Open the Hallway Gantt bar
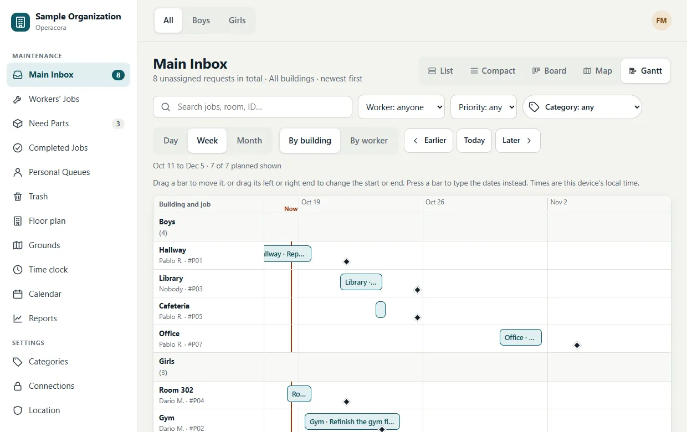 point(288,254)
